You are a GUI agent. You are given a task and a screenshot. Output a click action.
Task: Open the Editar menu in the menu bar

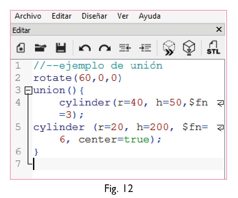click(x=62, y=16)
